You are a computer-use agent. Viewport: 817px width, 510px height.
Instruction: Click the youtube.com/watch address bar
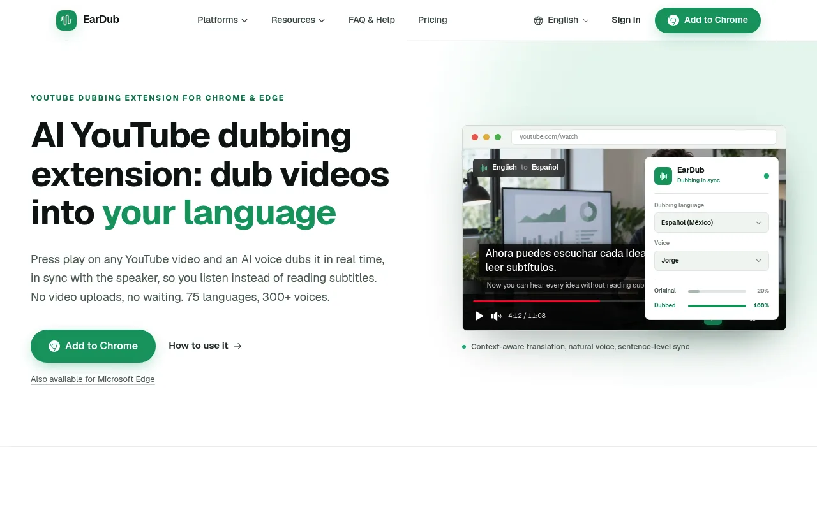click(643, 137)
